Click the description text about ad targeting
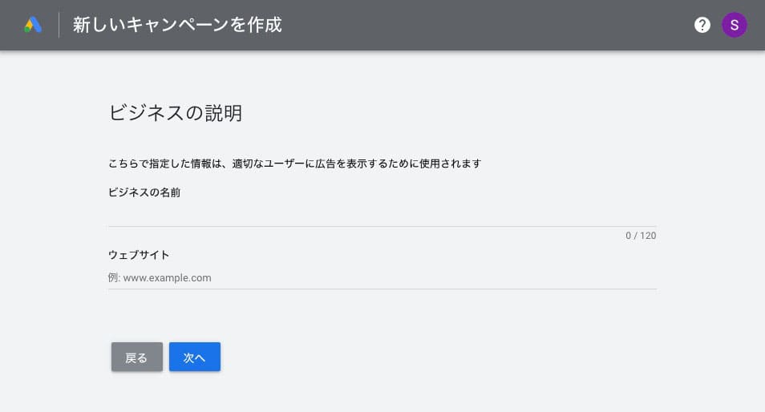 click(x=294, y=164)
